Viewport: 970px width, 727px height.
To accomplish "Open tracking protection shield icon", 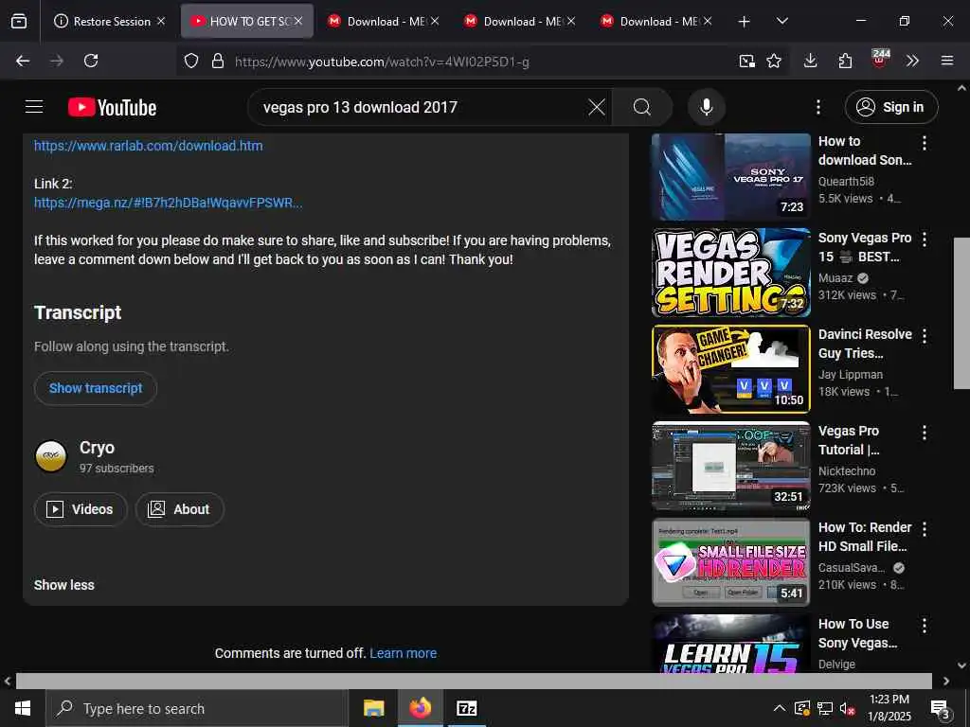I will [x=191, y=62].
